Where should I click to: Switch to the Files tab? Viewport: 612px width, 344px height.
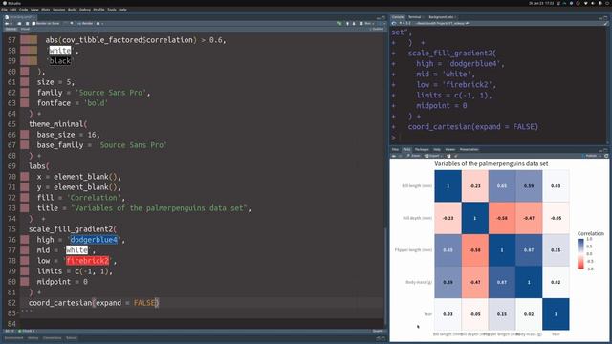click(x=395, y=149)
